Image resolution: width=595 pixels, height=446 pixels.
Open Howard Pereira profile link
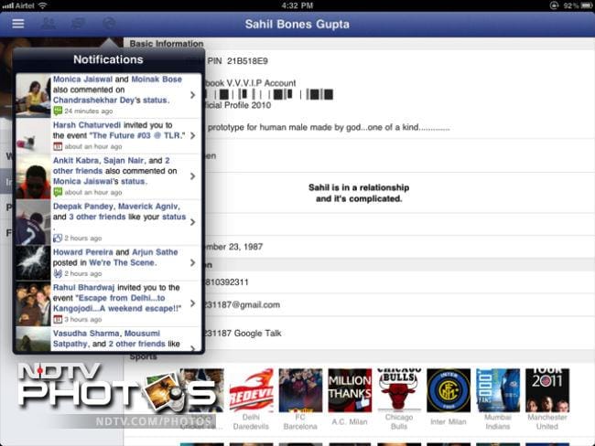tap(82, 252)
